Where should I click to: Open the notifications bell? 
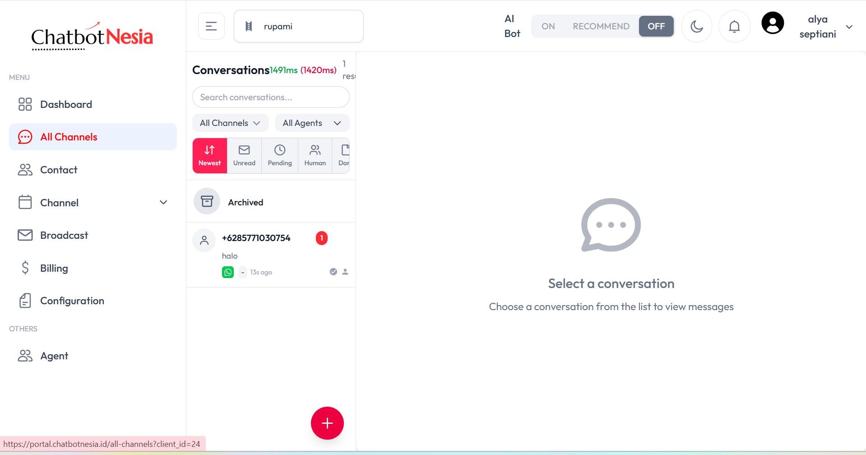pos(734,26)
